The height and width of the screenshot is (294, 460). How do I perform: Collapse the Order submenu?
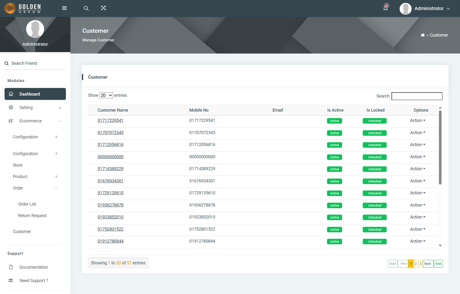point(56,188)
